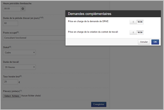This screenshot has height=110, width=164.
Task: Toggle the work contract creation switch
Action: [x=136, y=33]
